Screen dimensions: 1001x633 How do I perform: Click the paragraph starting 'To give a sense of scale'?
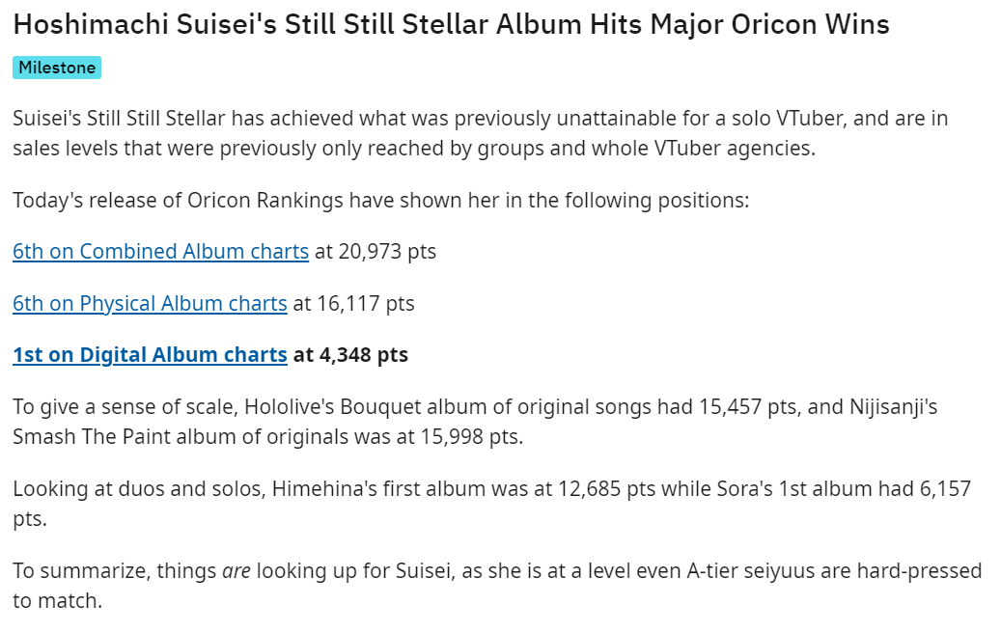pos(475,422)
